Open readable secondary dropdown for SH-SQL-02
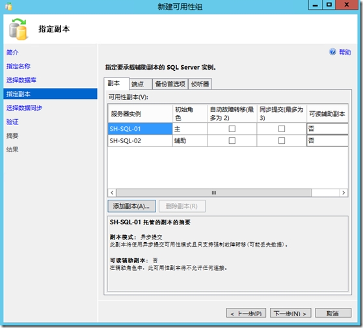The width and height of the screenshot is (363, 328). (327, 141)
